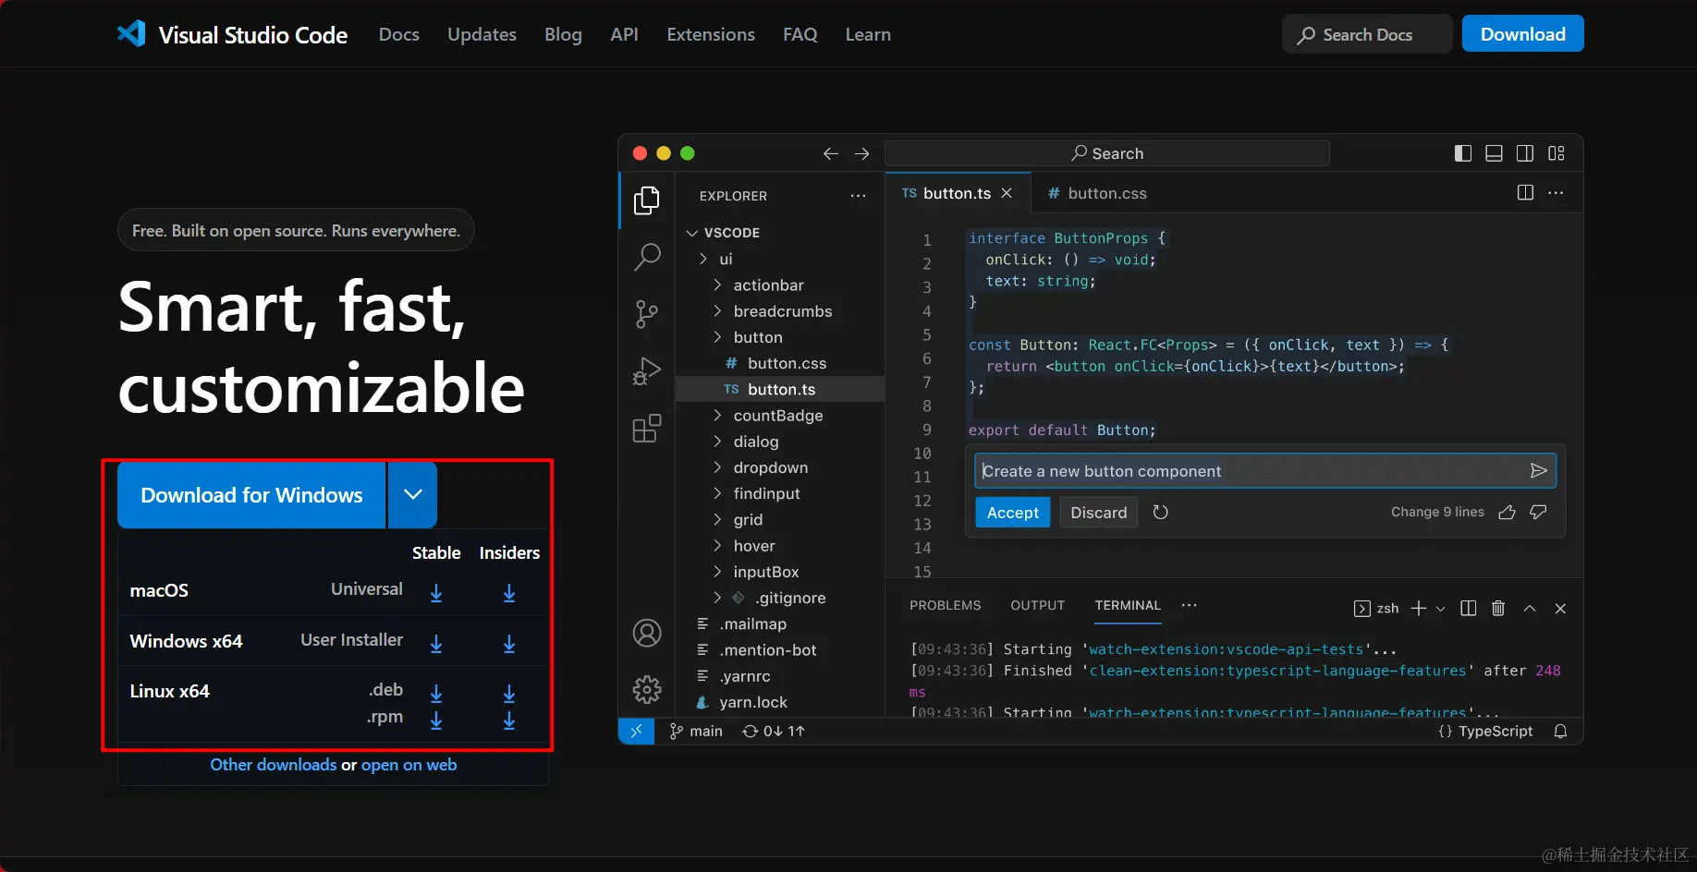This screenshot has height=872, width=1697.
Task: Open the Search icon in activity bar
Action: 647,257
